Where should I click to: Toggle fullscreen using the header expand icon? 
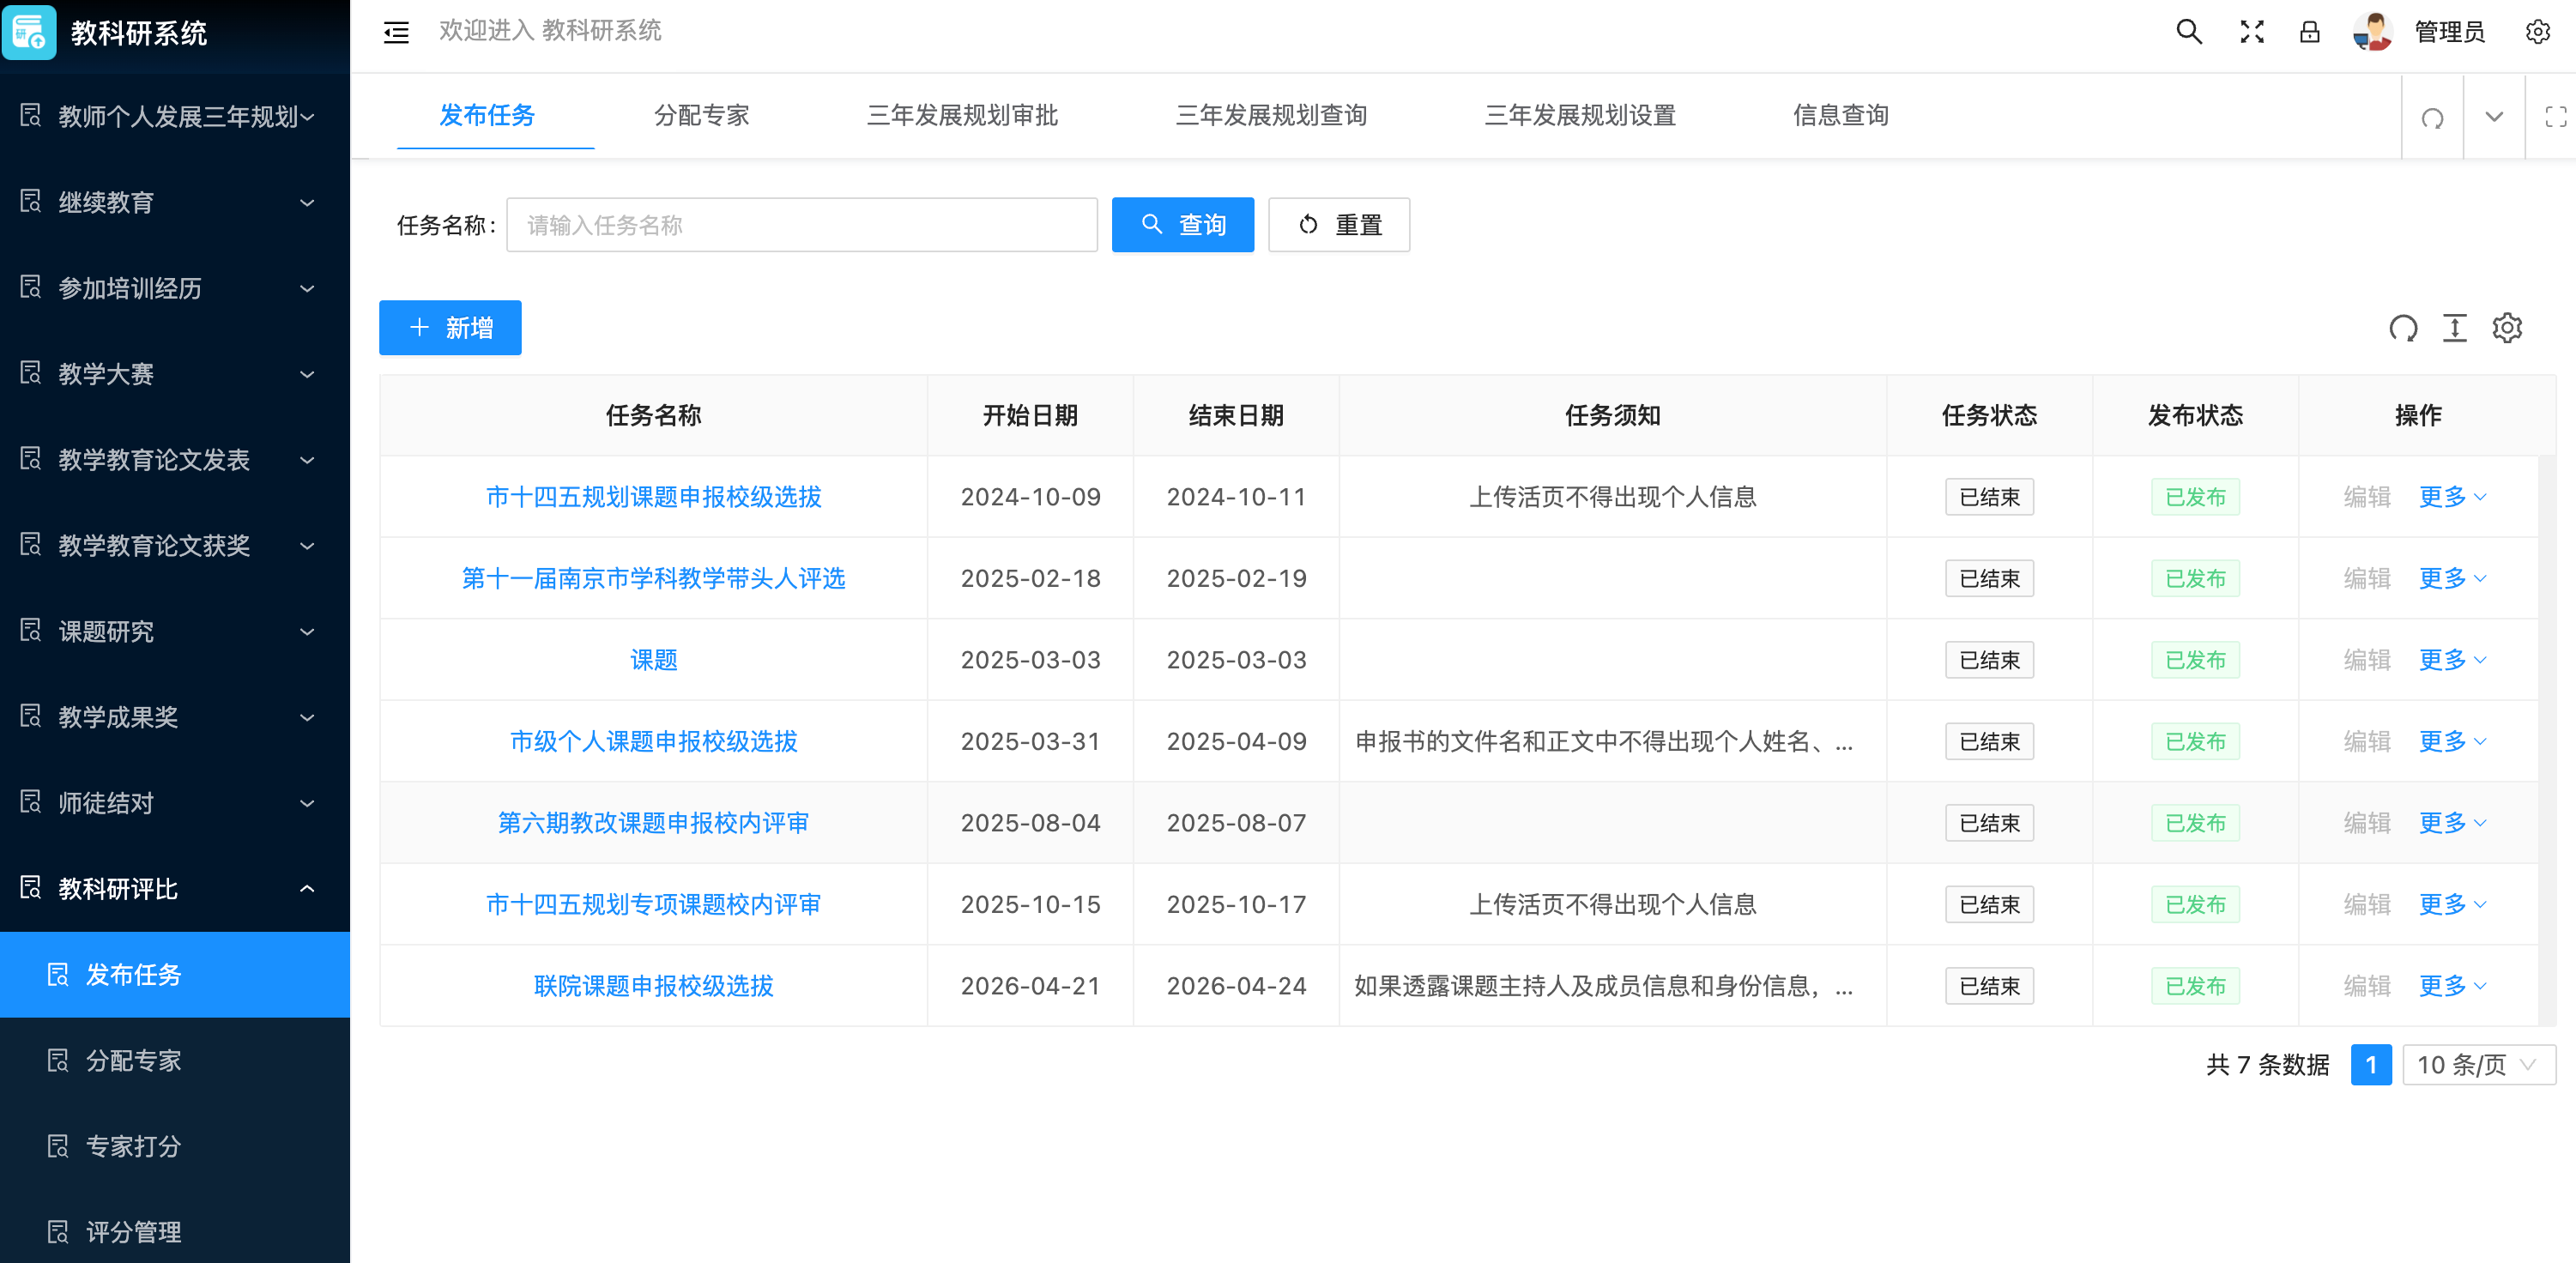point(2251,32)
